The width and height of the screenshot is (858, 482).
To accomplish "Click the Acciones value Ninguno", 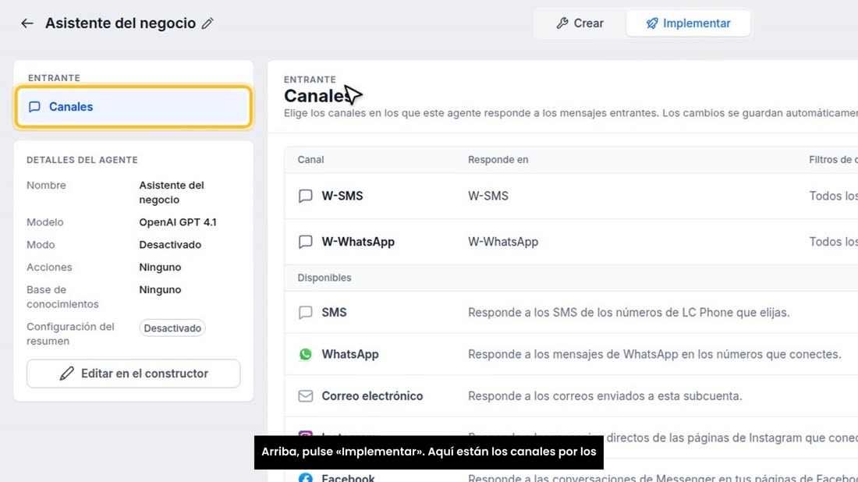I will pyautogui.click(x=160, y=267).
